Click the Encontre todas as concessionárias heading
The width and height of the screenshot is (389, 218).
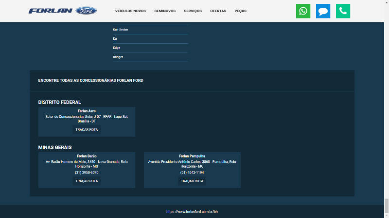click(x=90, y=80)
